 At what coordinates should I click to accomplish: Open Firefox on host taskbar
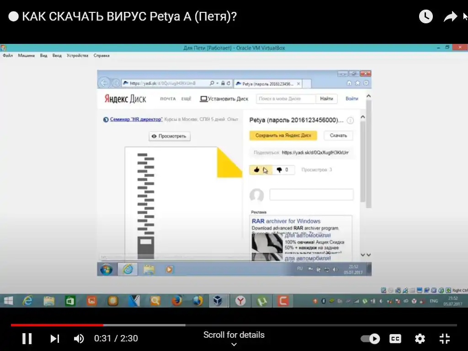pos(177,301)
